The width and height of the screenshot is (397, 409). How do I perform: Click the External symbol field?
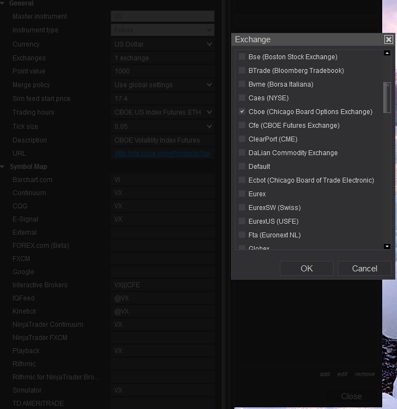[163, 232]
